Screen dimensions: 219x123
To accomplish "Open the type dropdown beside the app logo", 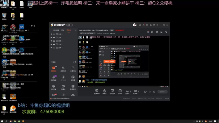I will pos(70,25).
